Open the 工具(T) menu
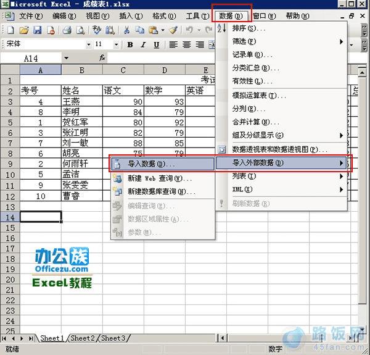370x355 pixels. [x=197, y=16]
